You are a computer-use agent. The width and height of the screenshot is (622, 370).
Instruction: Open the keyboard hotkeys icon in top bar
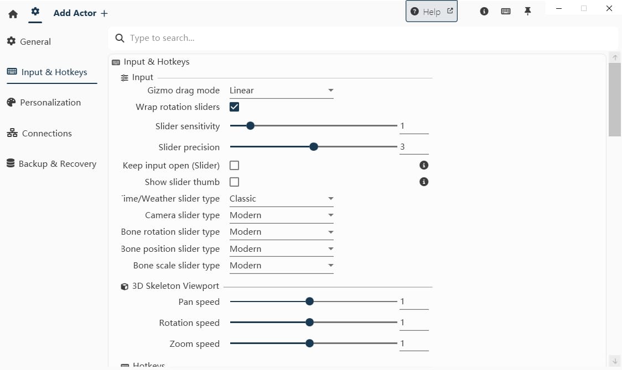tap(505, 11)
